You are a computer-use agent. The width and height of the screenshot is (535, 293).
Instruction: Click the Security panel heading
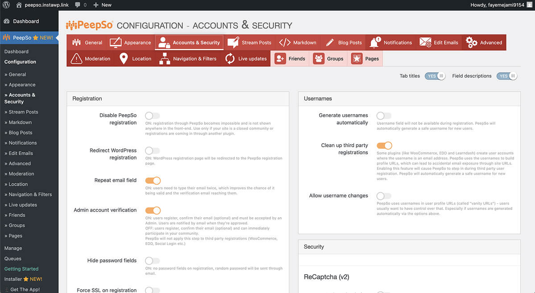314,247
